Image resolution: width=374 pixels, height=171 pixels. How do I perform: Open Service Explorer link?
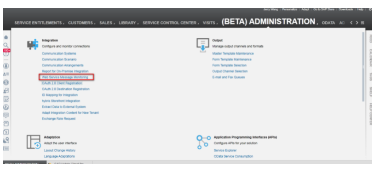[225, 150]
